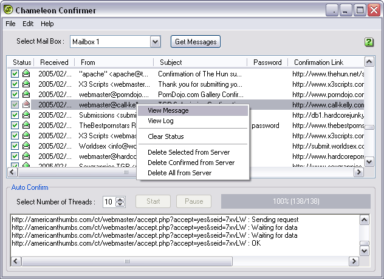The height and width of the screenshot is (279, 384).
Task: Toggle checkbox on the Worldsex message row
Action: click(x=15, y=146)
